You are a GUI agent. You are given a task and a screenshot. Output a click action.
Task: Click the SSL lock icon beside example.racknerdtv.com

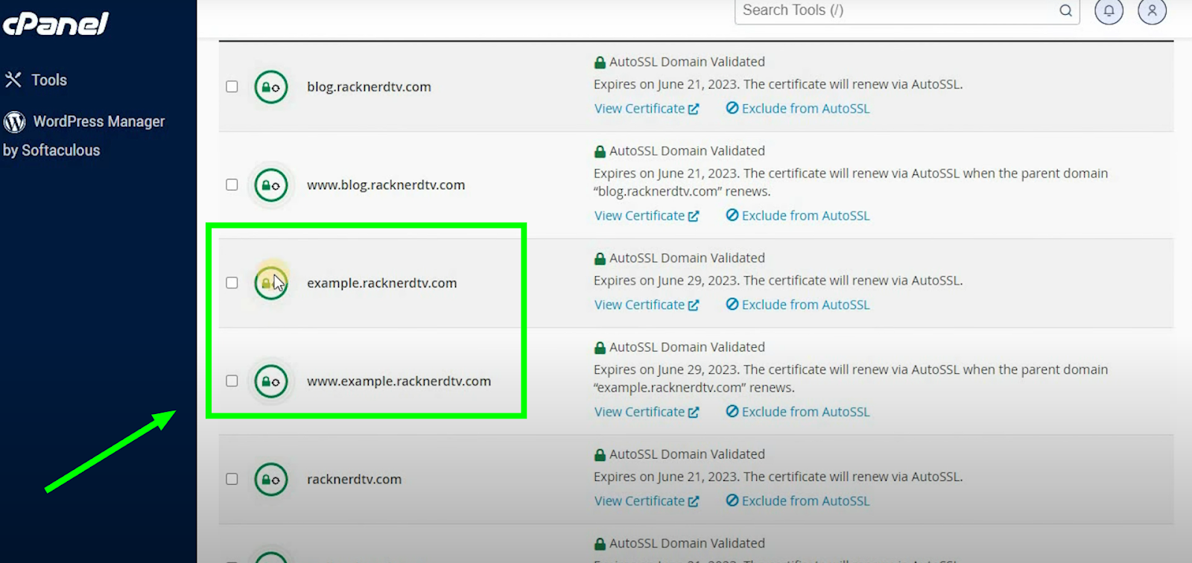[271, 283]
